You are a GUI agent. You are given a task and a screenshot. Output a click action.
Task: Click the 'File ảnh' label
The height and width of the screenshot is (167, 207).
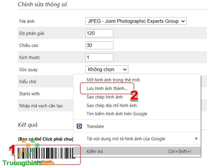(x=27, y=21)
